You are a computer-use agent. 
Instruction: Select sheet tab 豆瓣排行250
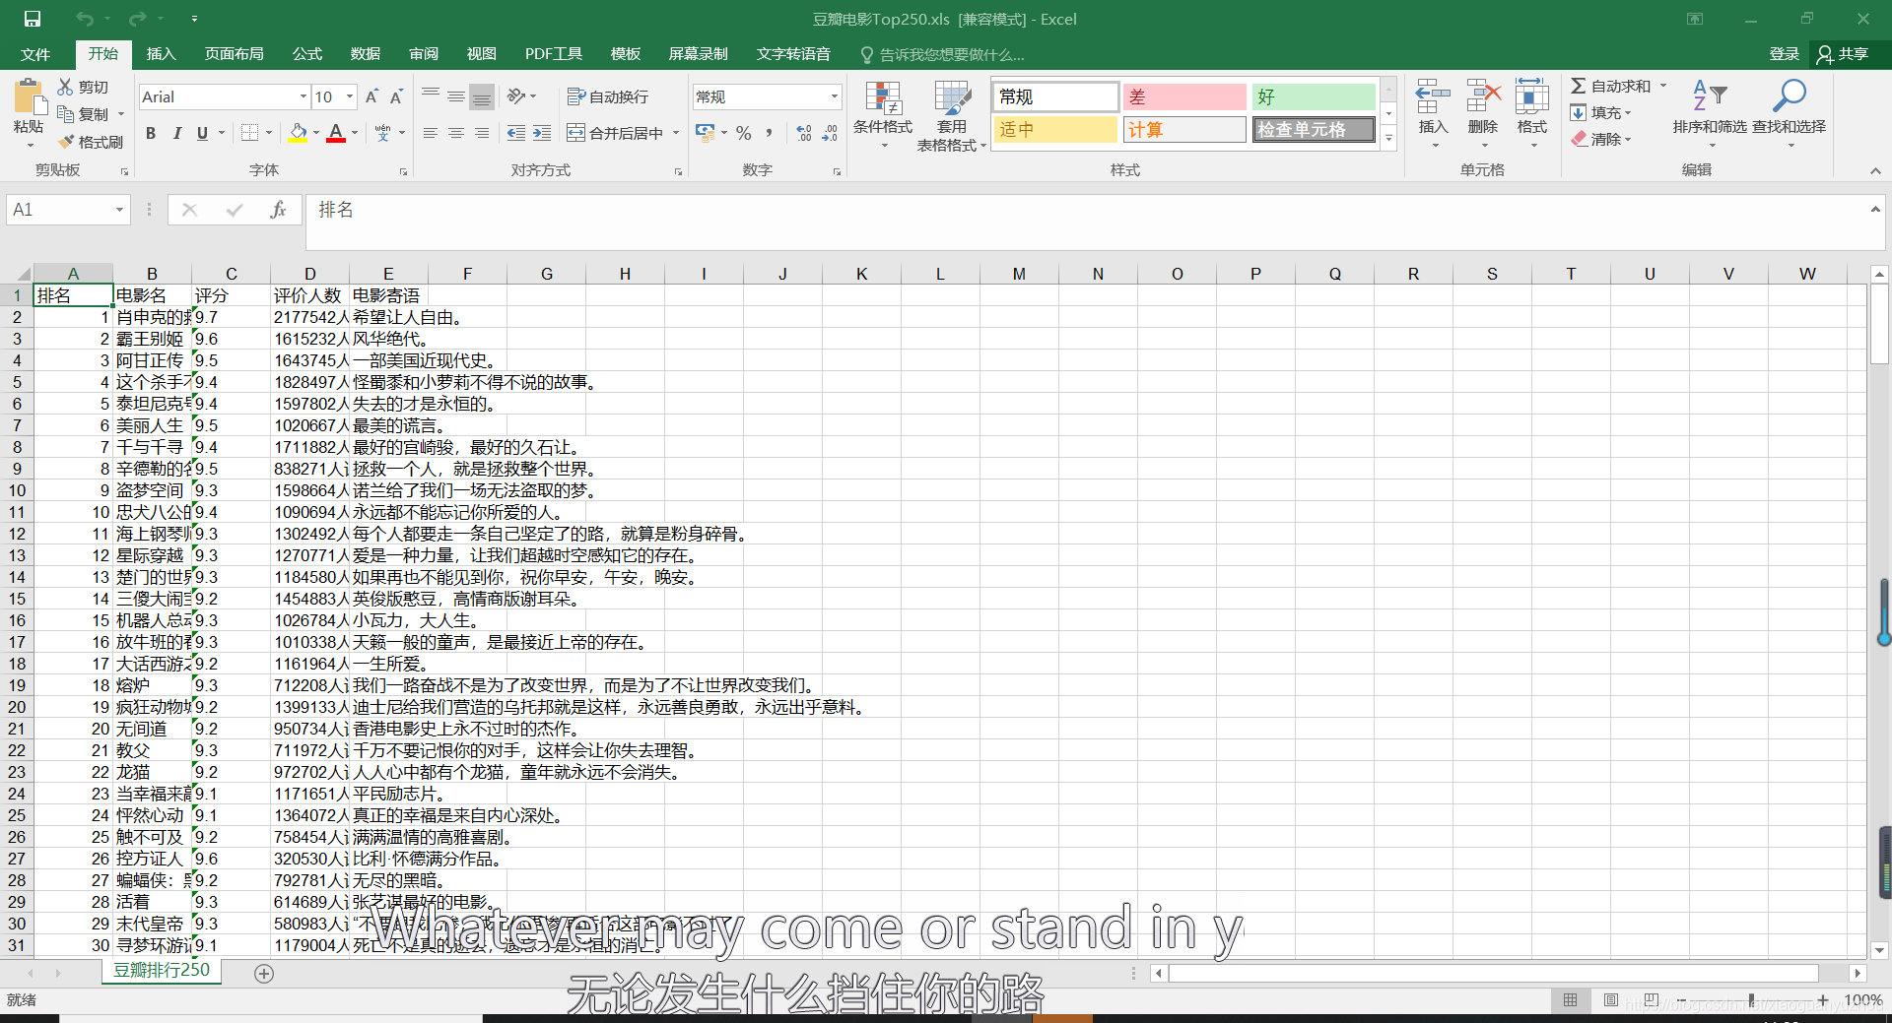coord(162,971)
